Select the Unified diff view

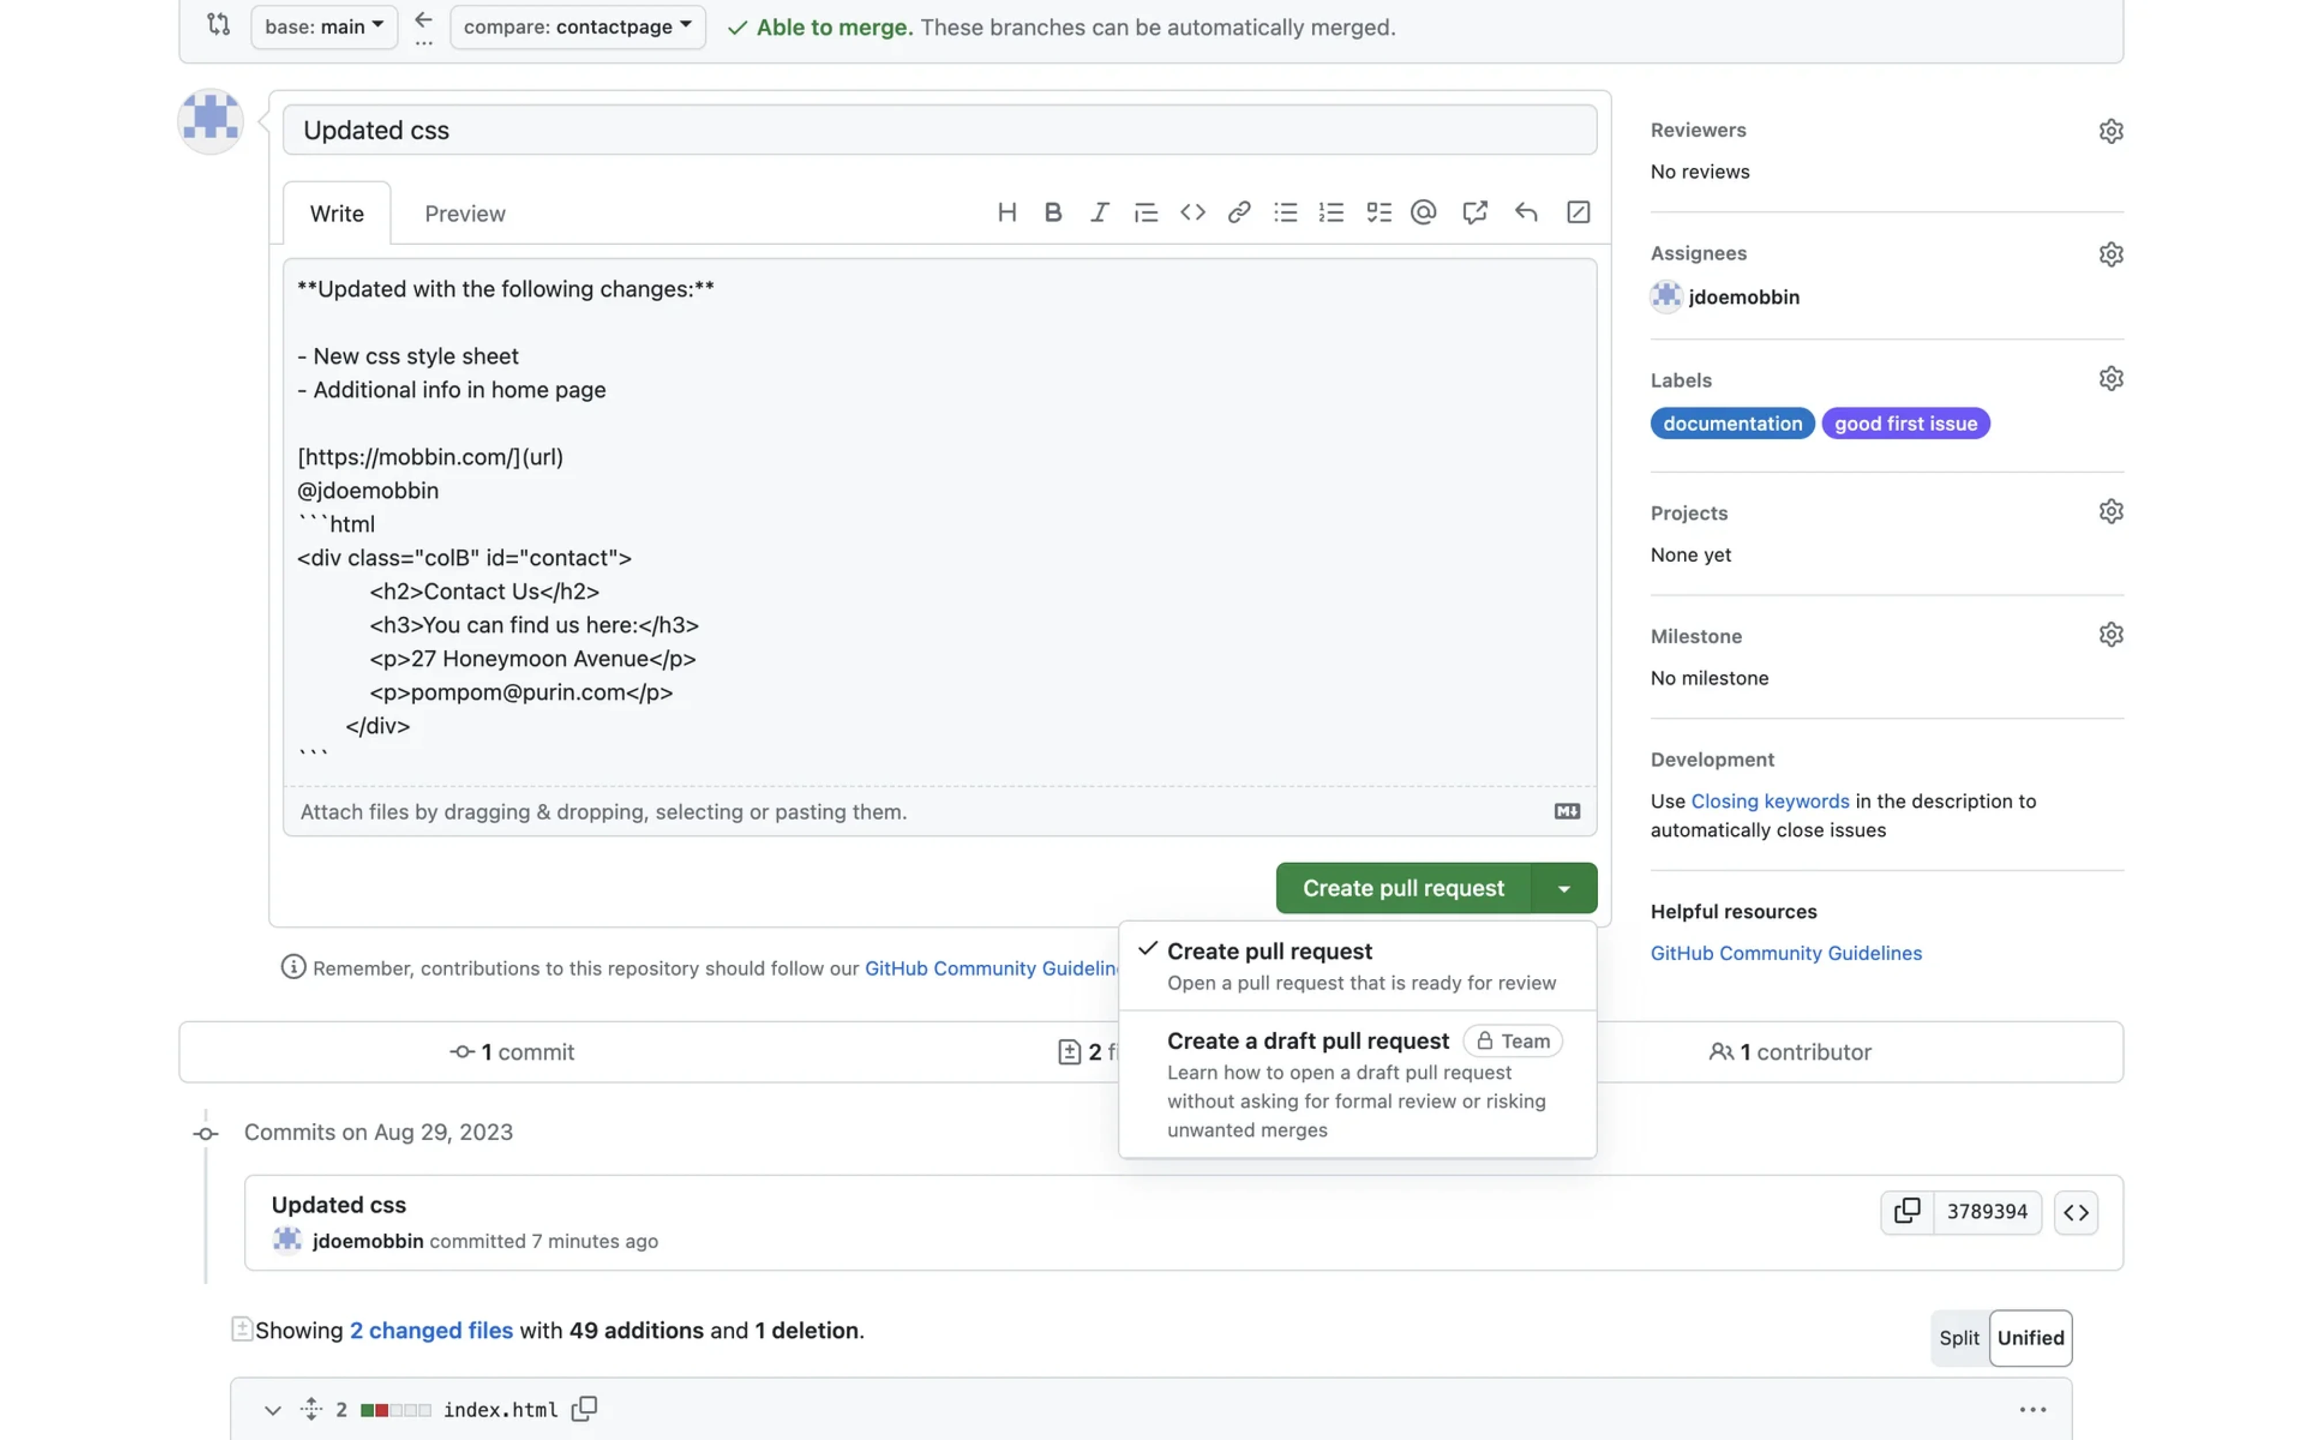coord(2029,1337)
